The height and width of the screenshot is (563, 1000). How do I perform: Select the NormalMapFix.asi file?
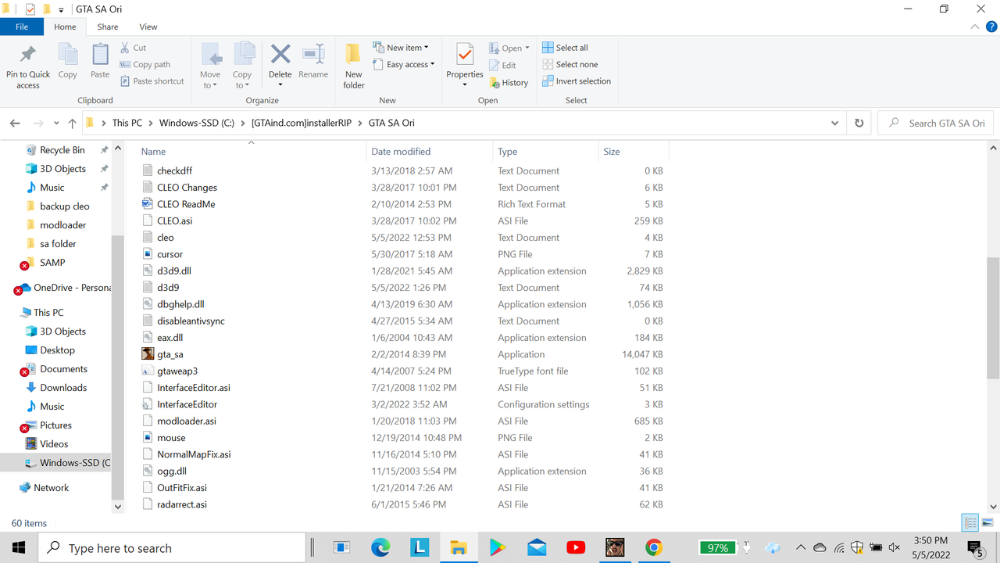tap(194, 454)
